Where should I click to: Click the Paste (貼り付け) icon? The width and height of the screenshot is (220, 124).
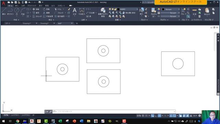tap(207, 11)
